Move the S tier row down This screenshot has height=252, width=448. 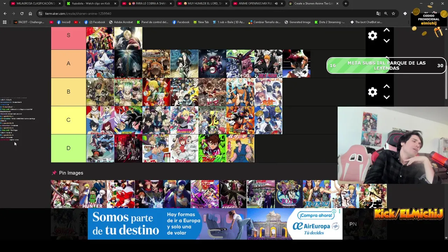coord(387,41)
